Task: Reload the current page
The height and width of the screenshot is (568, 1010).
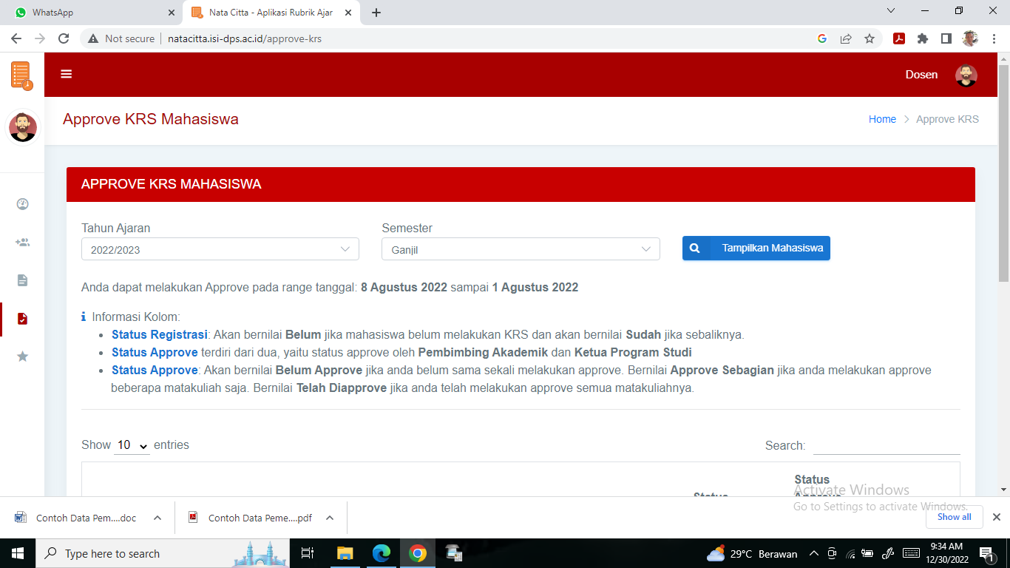Action: click(x=64, y=38)
